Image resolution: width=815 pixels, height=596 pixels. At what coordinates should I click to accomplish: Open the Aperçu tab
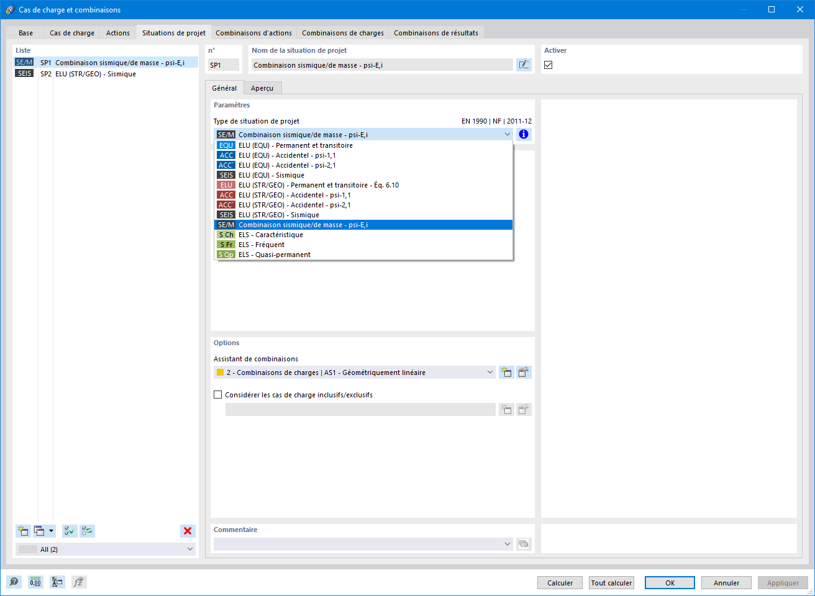pyautogui.click(x=262, y=88)
